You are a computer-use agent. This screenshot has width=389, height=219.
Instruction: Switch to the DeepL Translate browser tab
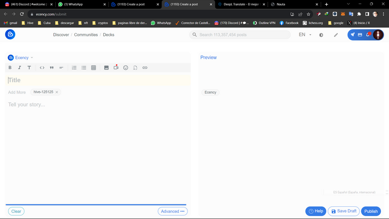pyautogui.click(x=241, y=4)
